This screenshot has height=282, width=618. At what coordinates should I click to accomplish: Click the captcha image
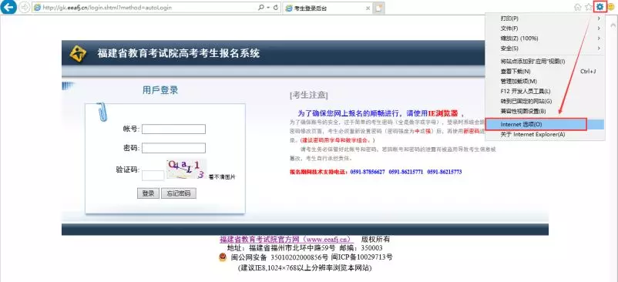pyautogui.click(x=186, y=169)
